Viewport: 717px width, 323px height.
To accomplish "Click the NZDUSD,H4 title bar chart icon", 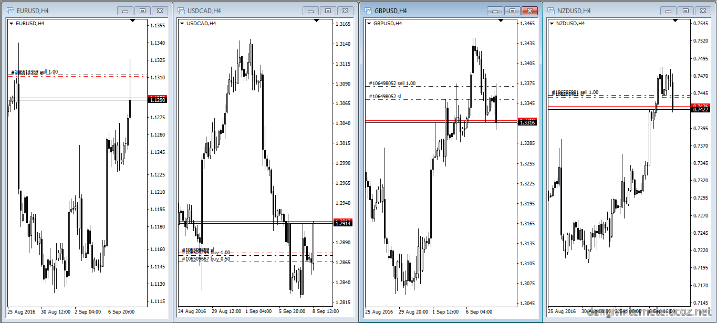I will tap(551, 11).
